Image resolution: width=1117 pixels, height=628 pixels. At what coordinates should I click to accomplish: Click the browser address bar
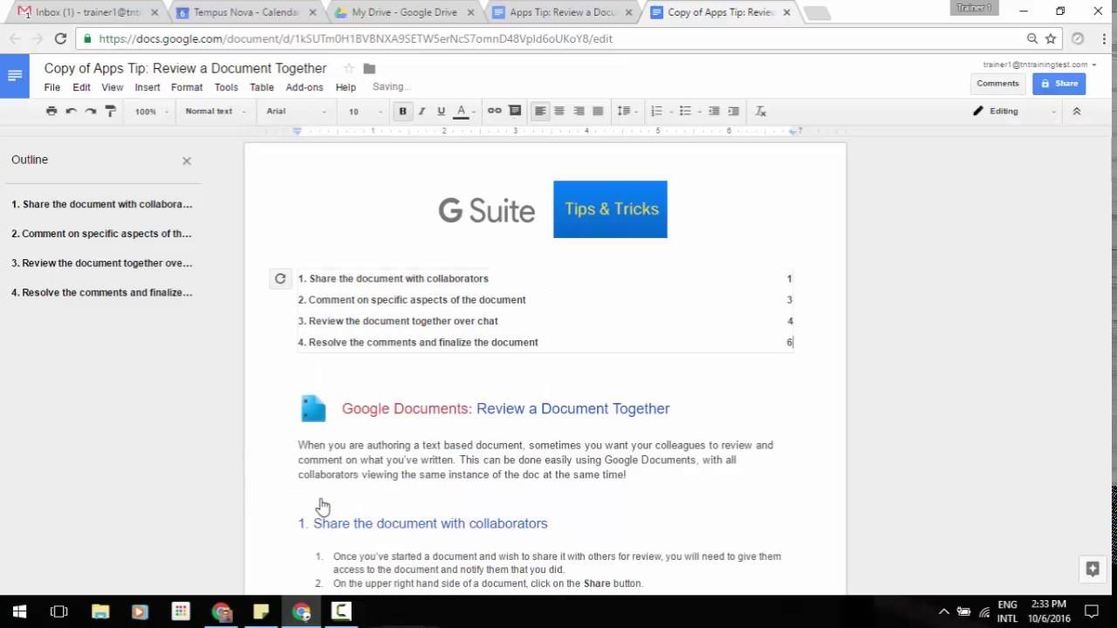558,38
